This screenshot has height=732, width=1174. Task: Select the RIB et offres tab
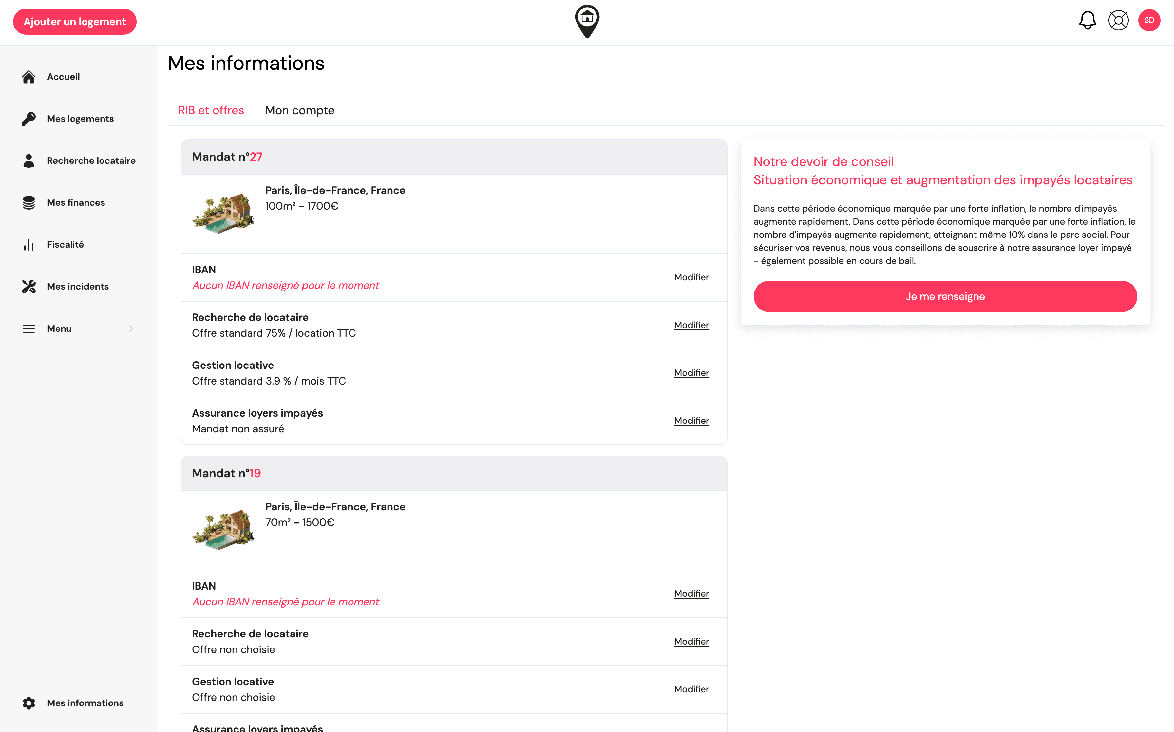[211, 110]
